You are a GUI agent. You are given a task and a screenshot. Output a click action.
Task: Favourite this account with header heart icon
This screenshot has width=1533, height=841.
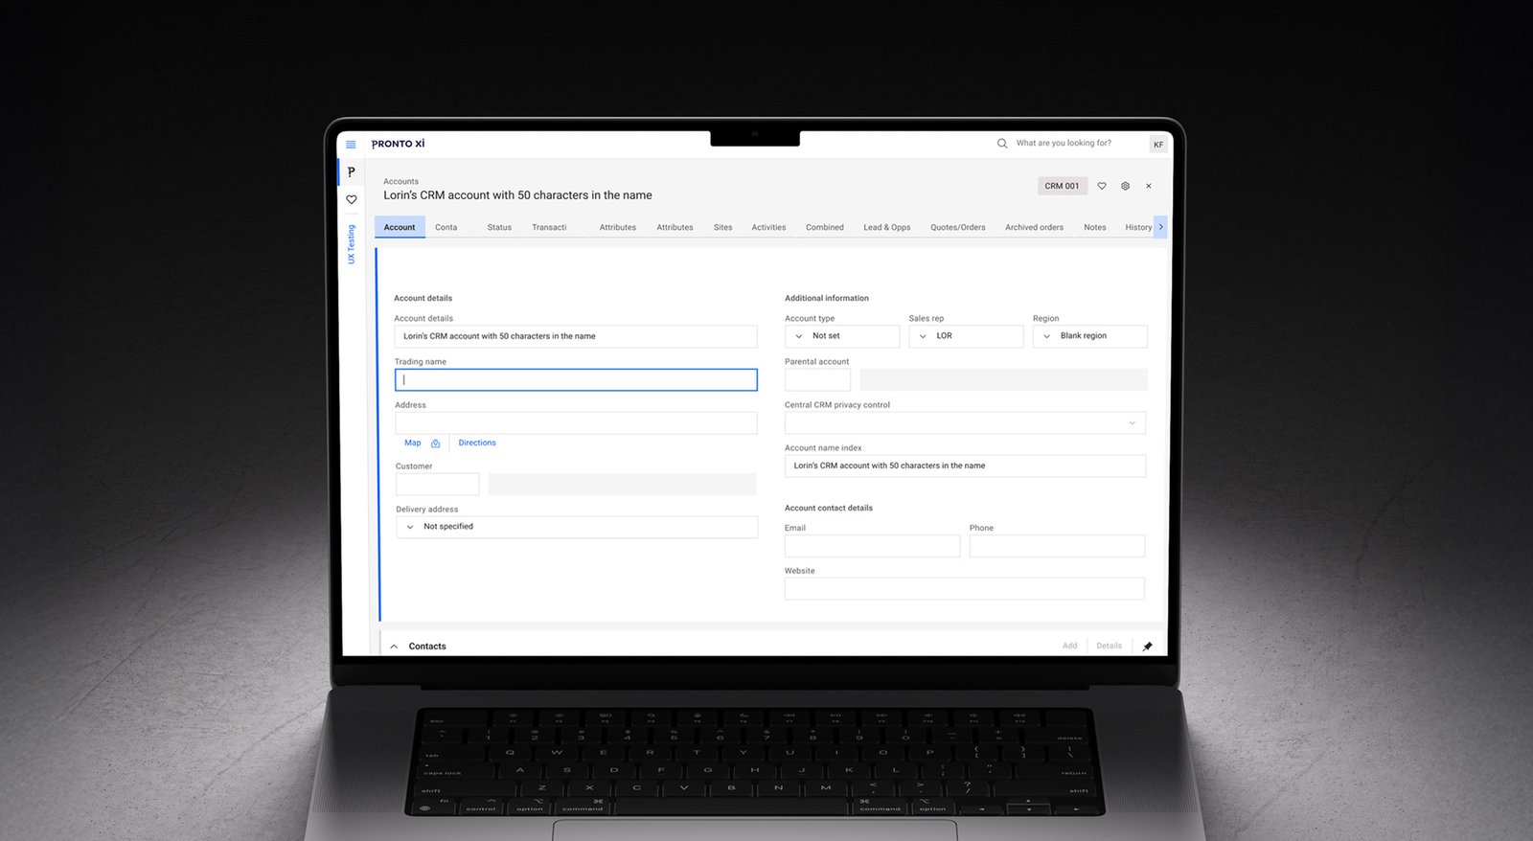[1102, 186]
